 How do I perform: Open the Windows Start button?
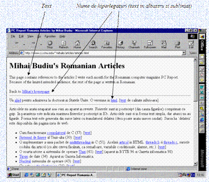click(14, 175)
